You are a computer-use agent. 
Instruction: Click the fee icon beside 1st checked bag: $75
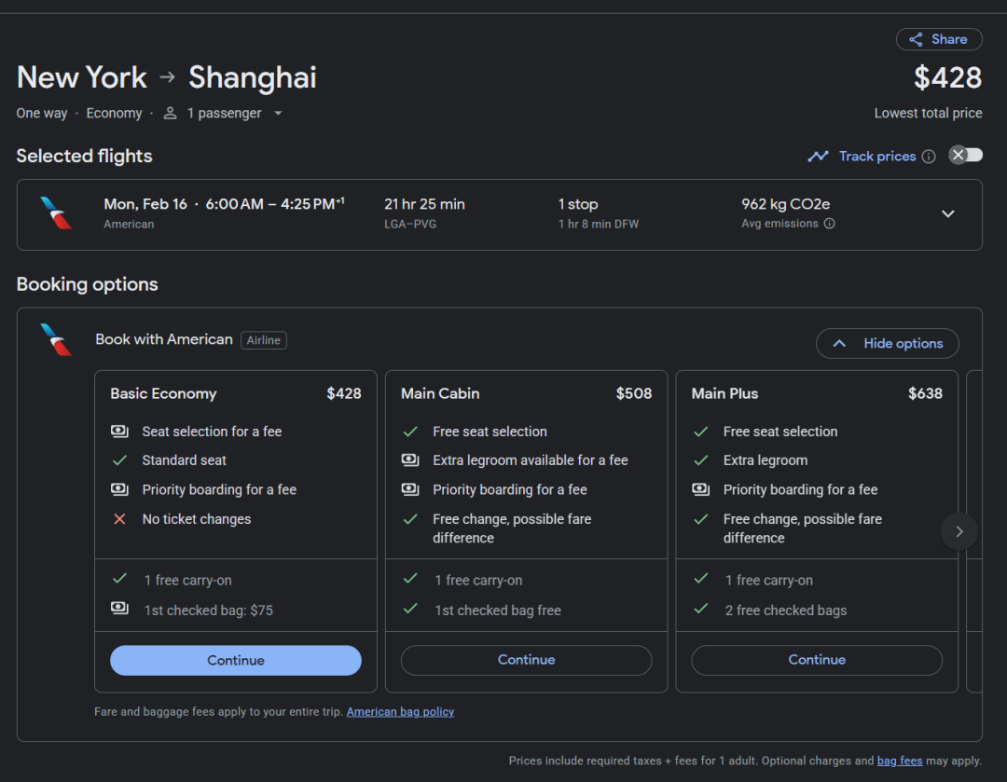[119, 610]
